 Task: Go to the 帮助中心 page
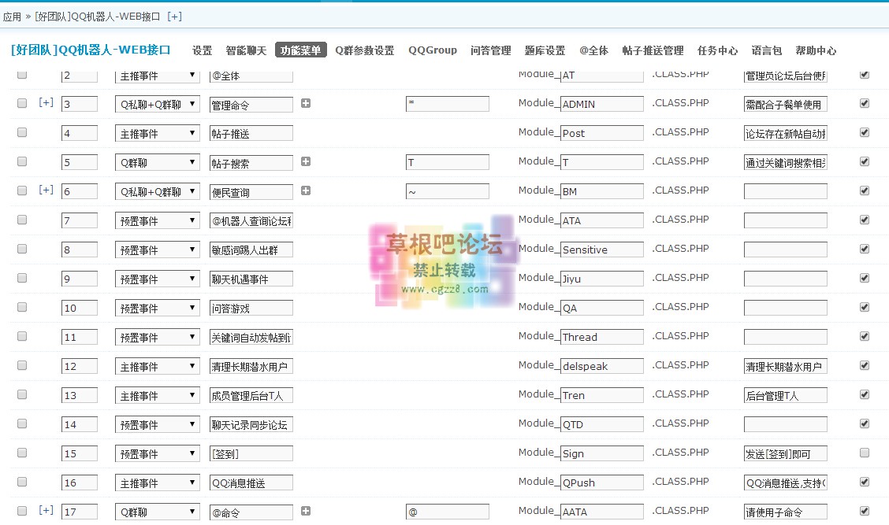tap(816, 50)
